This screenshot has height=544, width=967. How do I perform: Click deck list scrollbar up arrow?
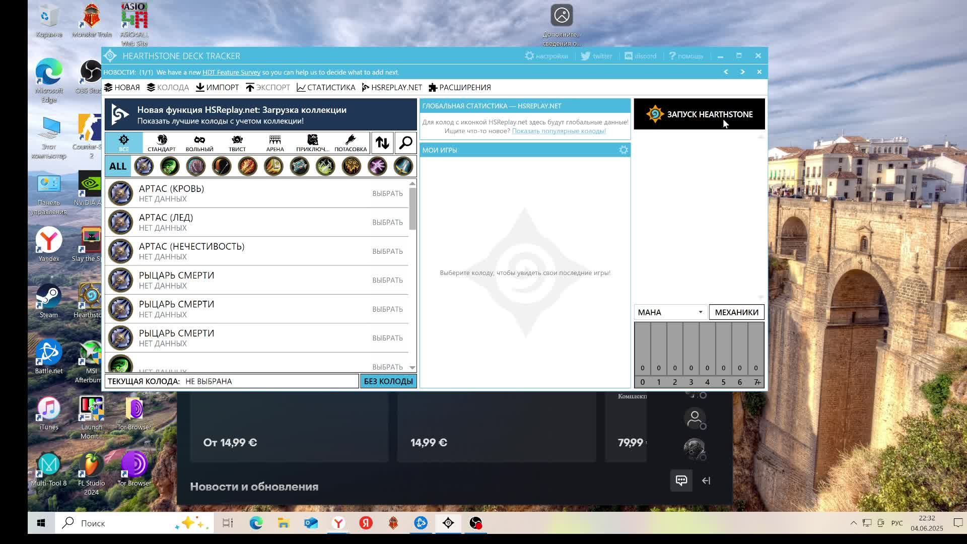point(412,183)
